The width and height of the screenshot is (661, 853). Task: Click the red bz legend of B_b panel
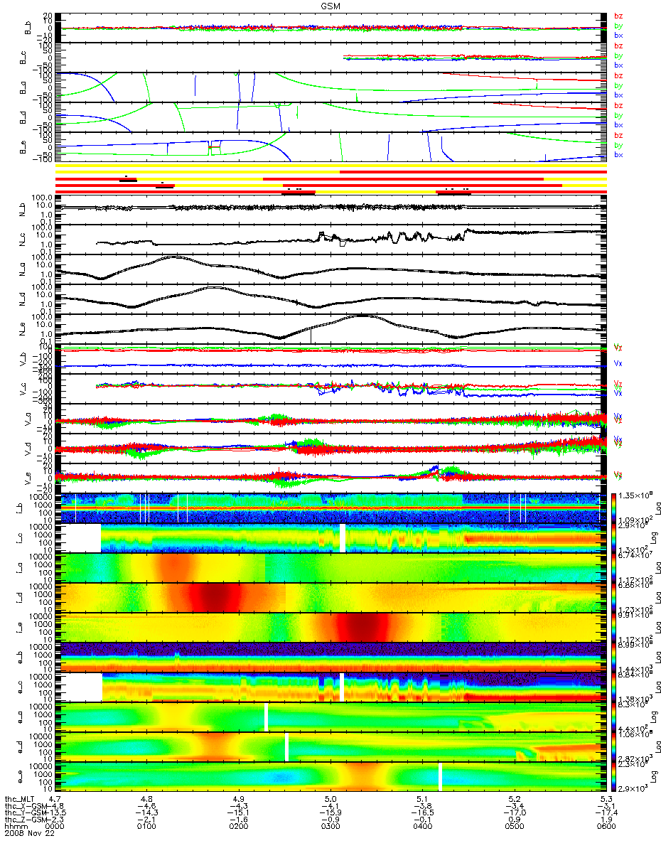pyautogui.click(x=618, y=16)
